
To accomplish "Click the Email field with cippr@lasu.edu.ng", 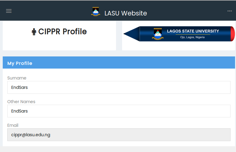I will [119, 135].
